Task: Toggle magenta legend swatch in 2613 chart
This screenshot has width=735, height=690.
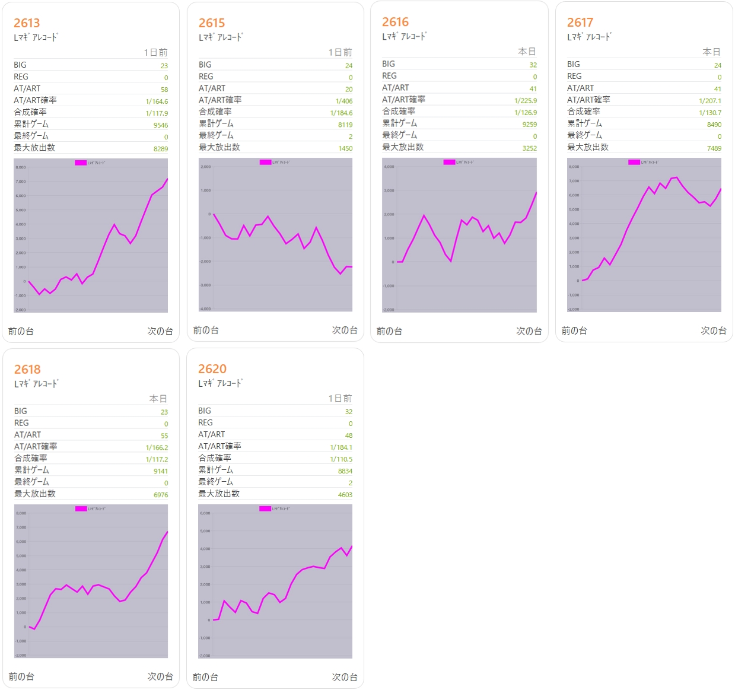Action: coord(81,163)
